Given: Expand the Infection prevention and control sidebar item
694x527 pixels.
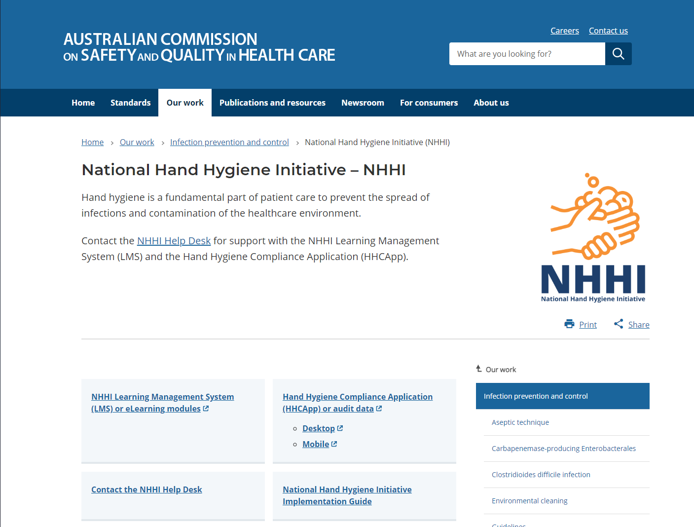Looking at the screenshot, I should pyautogui.click(x=535, y=396).
